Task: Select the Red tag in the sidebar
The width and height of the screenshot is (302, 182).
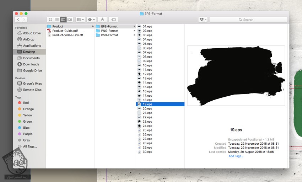Action: coord(26,103)
